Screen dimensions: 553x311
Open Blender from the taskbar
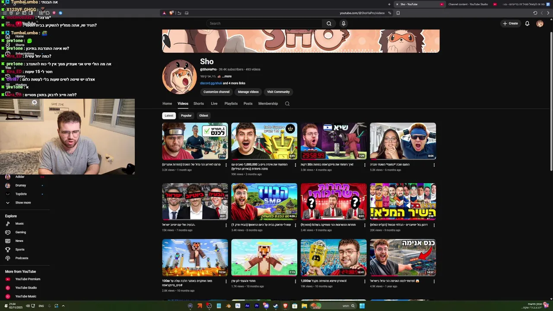pos(228,306)
